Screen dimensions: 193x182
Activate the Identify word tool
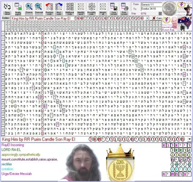pos(81,9)
